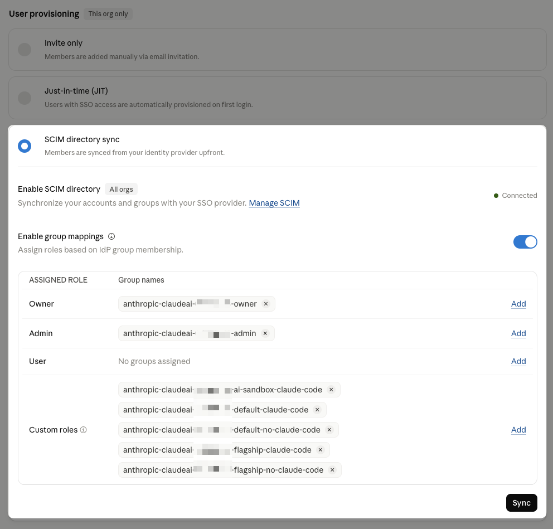
Task: Remove the owner group chip
Action: pyautogui.click(x=266, y=304)
